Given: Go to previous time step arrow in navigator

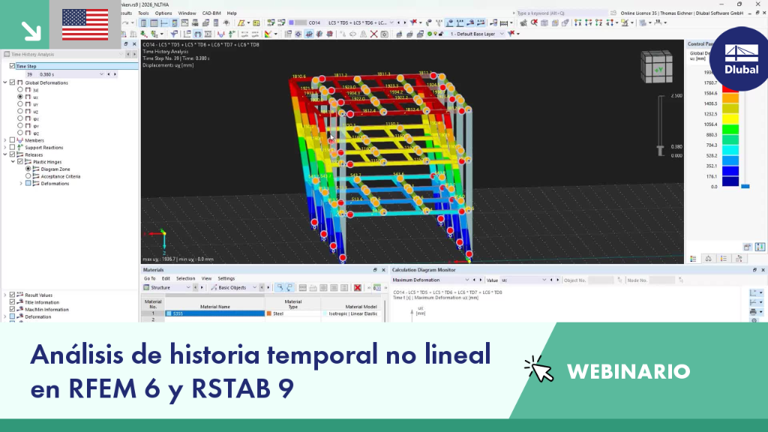Looking at the screenshot, I should (109, 74).
